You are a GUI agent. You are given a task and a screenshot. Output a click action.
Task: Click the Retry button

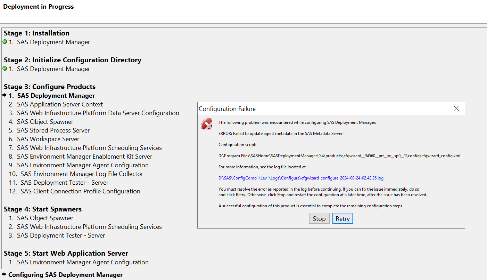[x=342, y=219]
